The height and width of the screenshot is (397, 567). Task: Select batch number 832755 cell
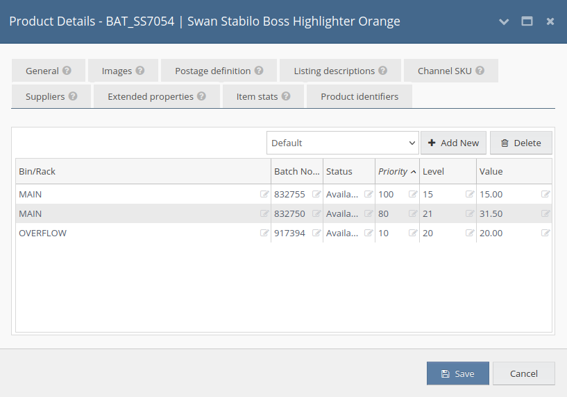tap(297, 194)
